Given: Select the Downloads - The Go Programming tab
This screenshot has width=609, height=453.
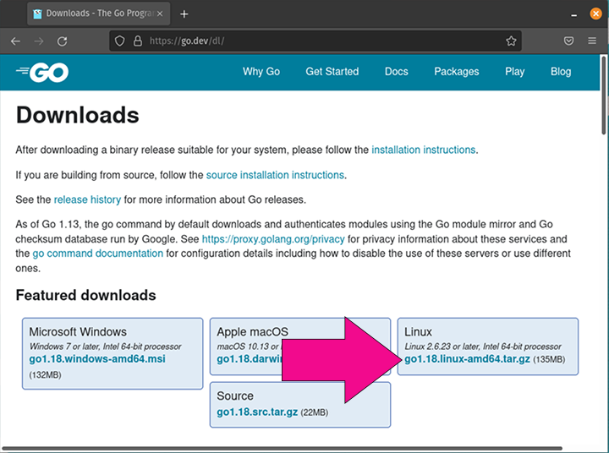Looking at the screenshot, I should (99, 14).
